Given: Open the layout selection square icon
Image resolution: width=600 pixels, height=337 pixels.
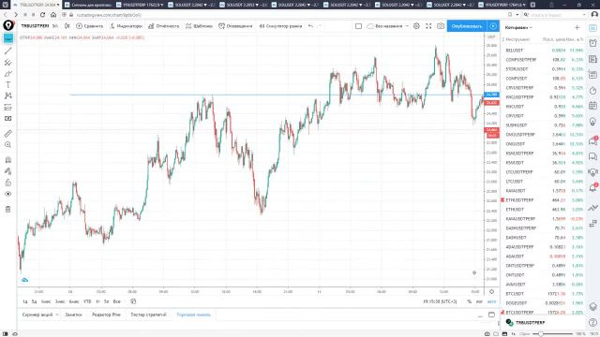Looking at the screenshot, I should pyautogui.click(x=358, y=26).
